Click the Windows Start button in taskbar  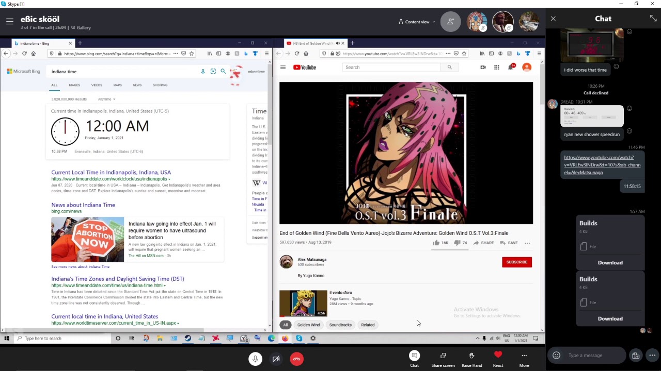click(7, 339)
